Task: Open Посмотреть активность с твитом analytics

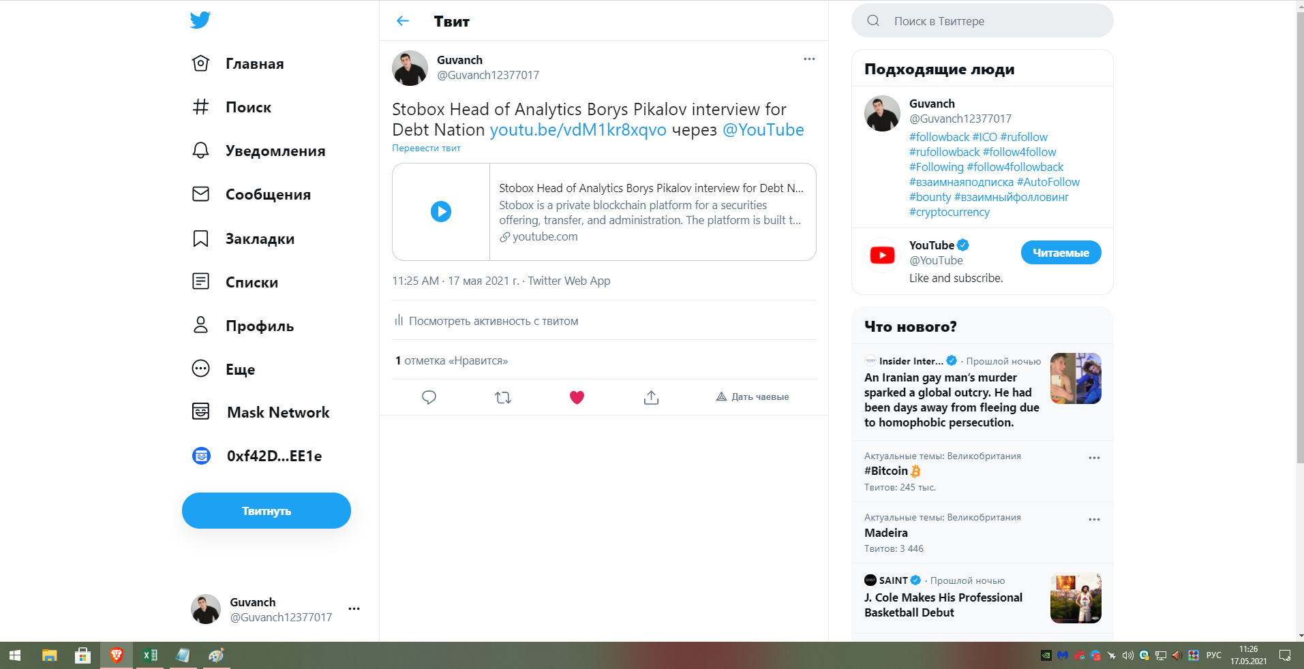Action: click(x=486, y=321)
